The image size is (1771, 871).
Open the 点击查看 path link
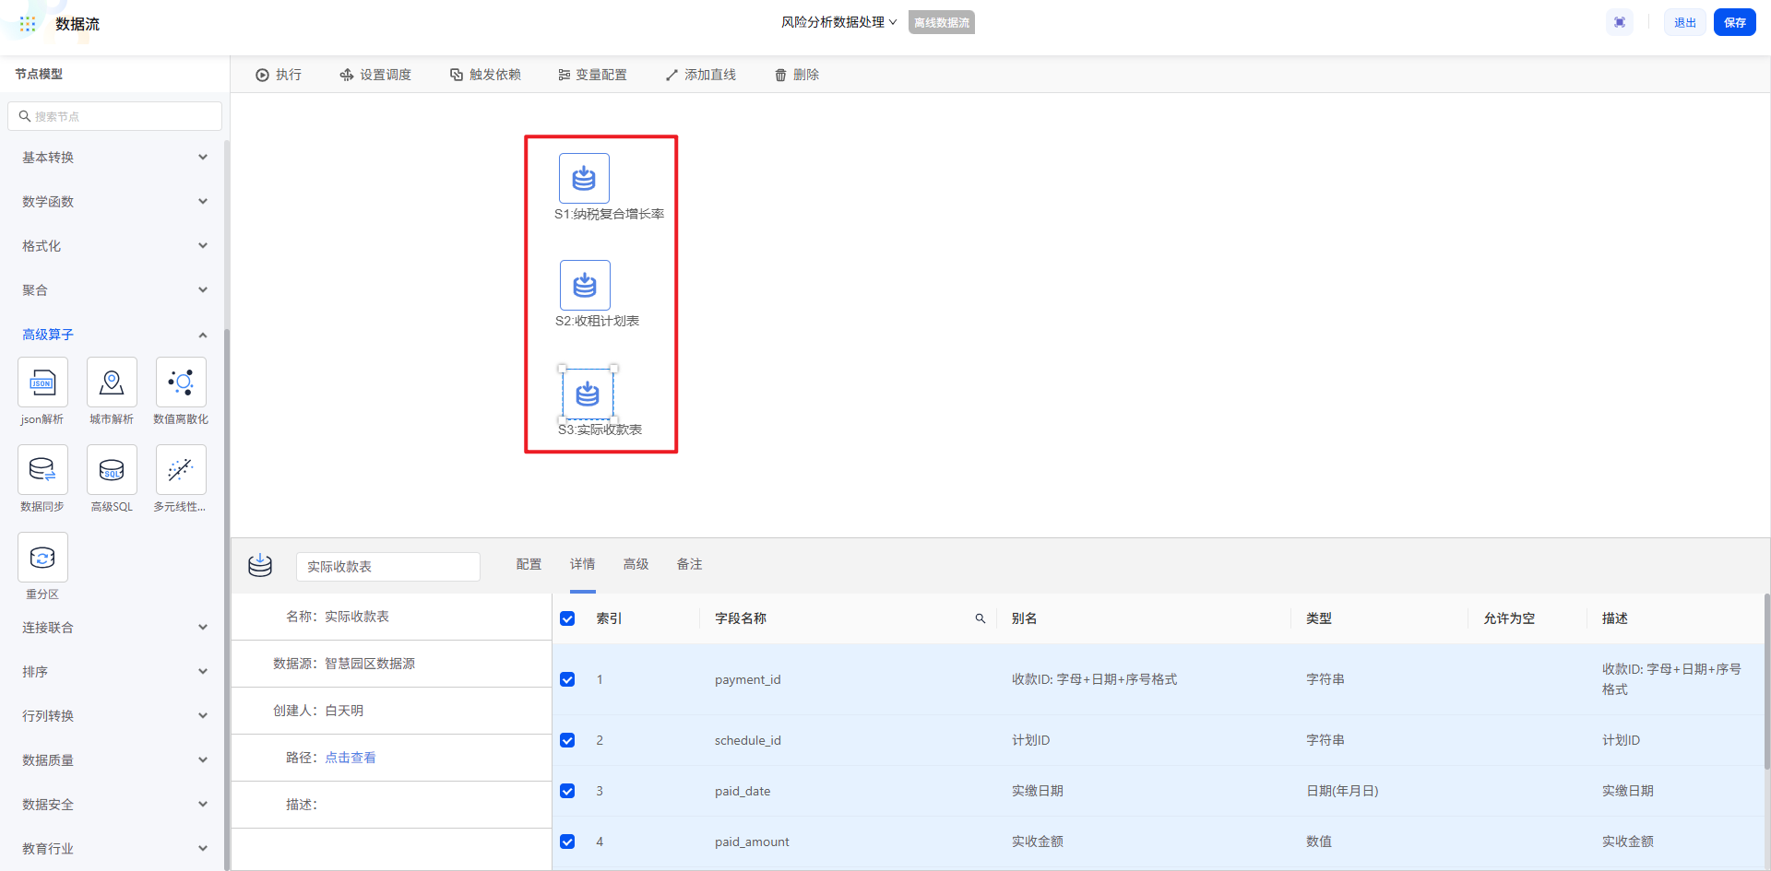(x=351, y=758)
